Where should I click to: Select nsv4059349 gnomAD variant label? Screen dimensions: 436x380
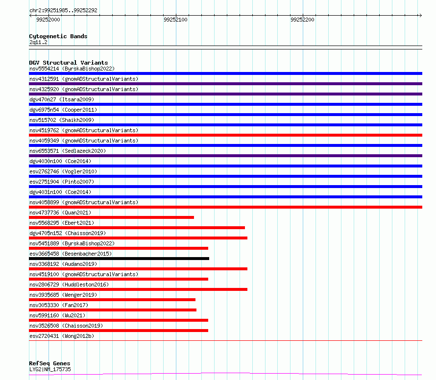pyautogui.click(x=84, y=141)
